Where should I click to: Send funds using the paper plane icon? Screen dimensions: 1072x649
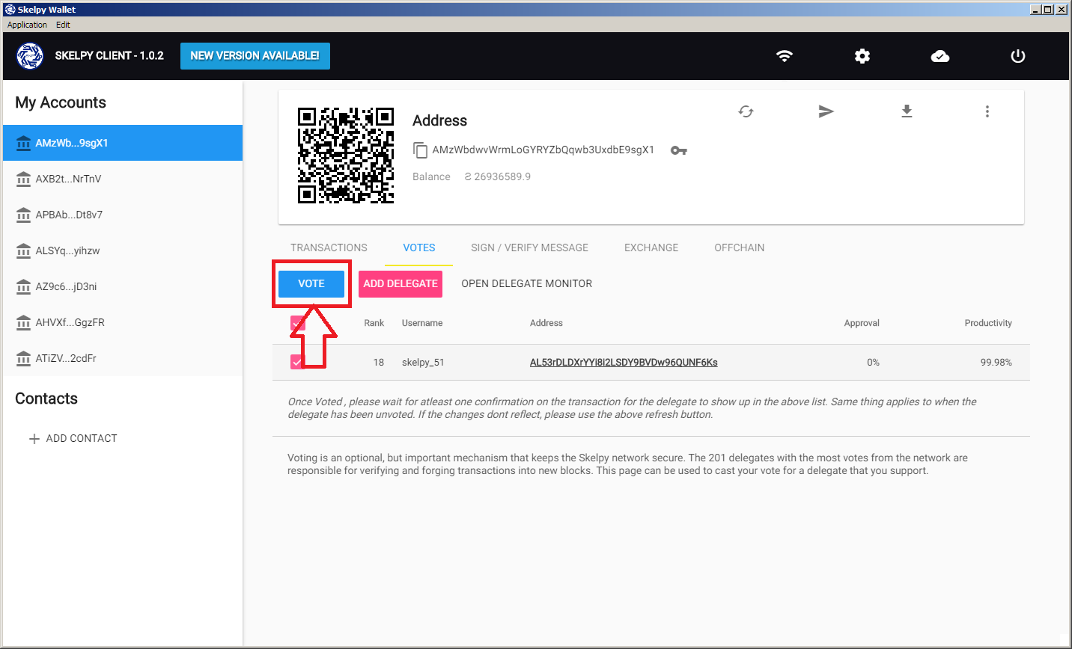(x=826, y=111)
